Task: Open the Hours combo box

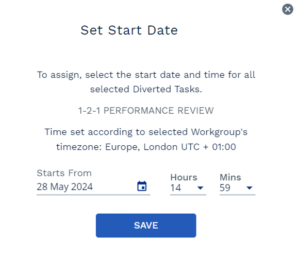Action: pyautogui.click(x=188, y=188)
